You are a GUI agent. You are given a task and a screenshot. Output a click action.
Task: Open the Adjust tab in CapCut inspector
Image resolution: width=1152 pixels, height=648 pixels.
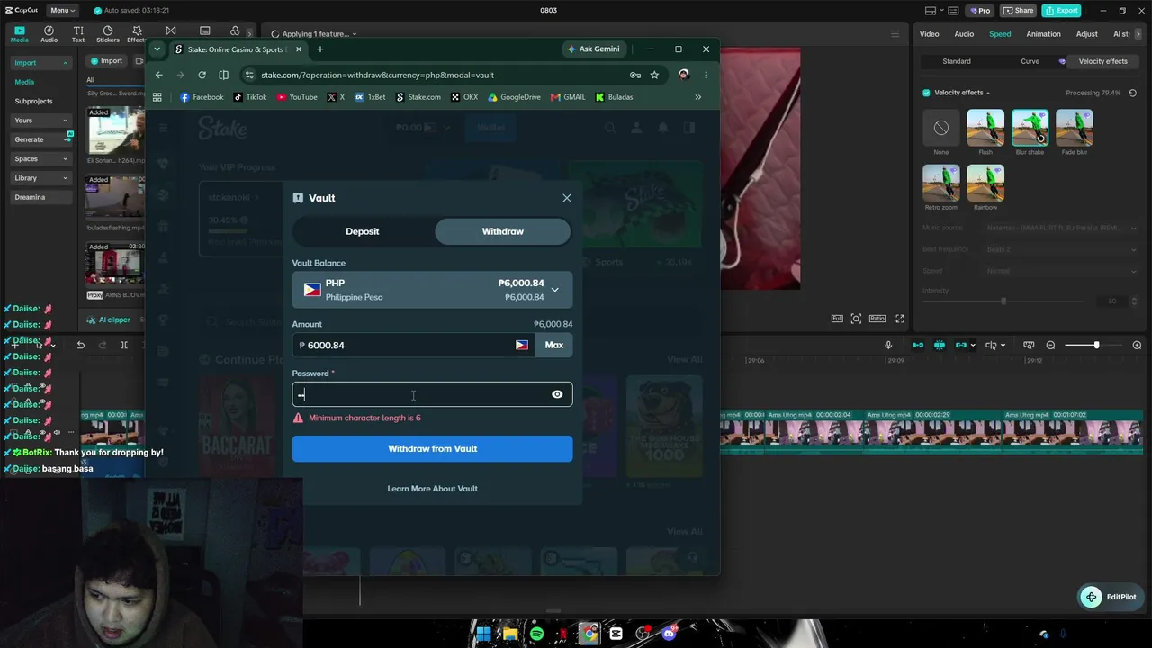[1086, 34]
